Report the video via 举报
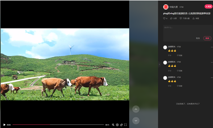 [196, 19]
